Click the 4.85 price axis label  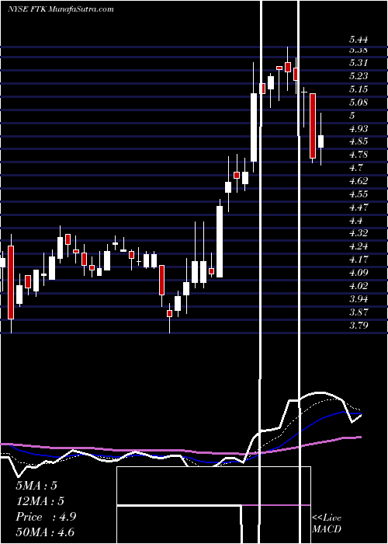(x=359, y=141)
